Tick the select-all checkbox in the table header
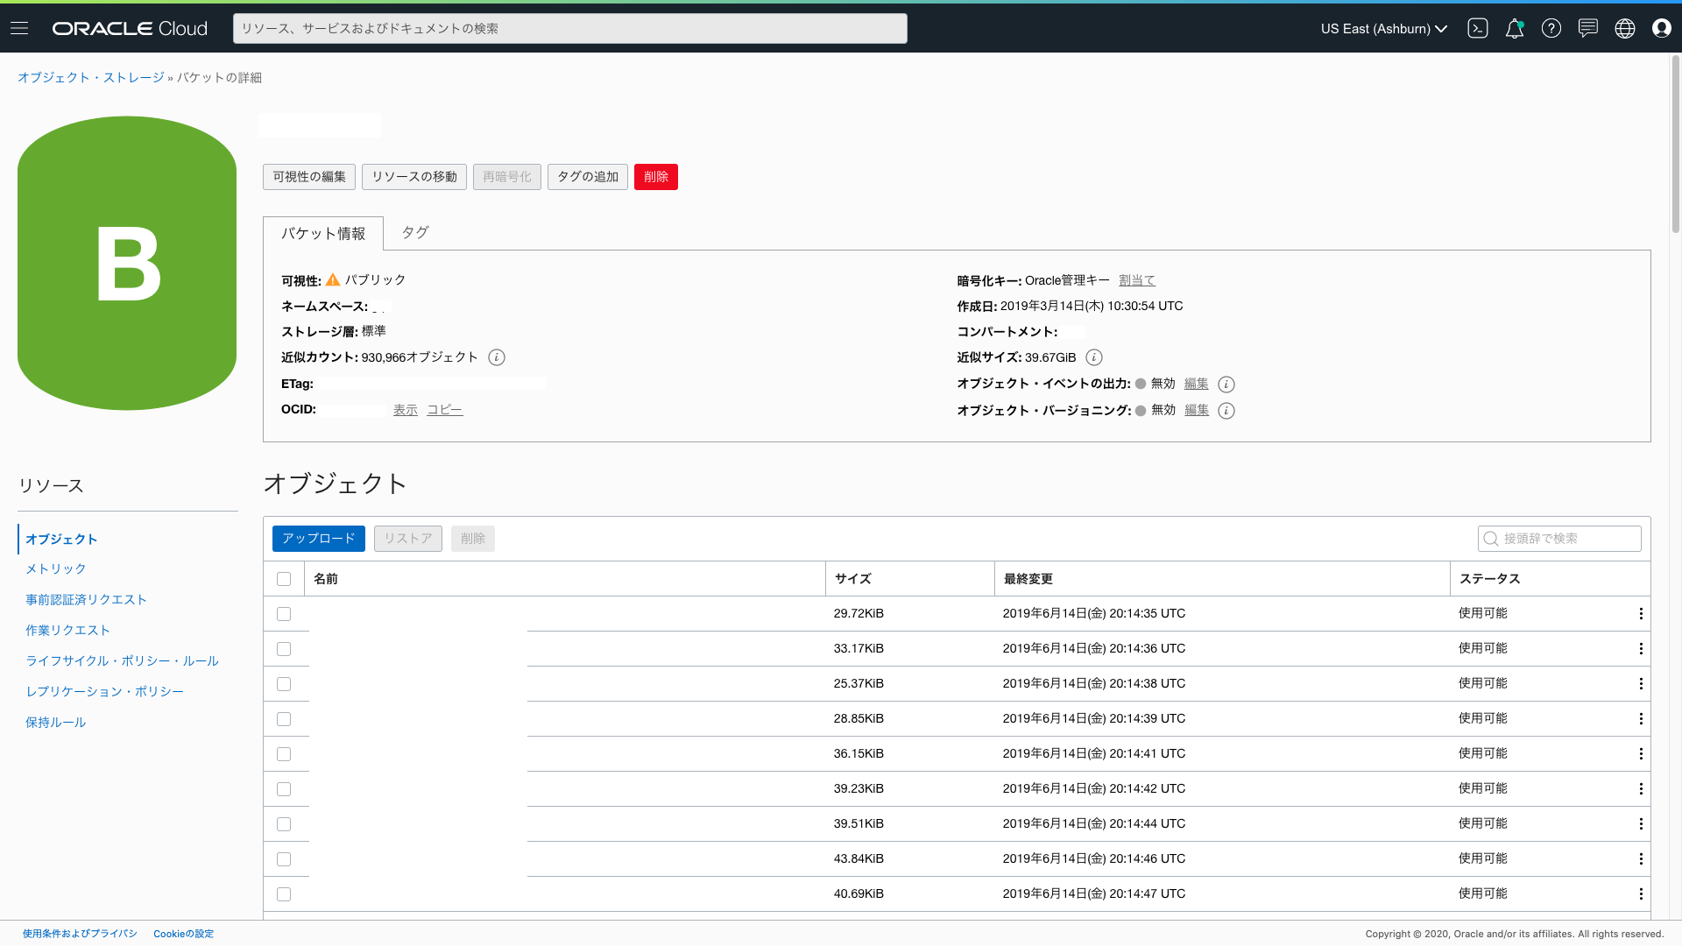The width and height of the screenshot is (1682, 946). (284, 579)
